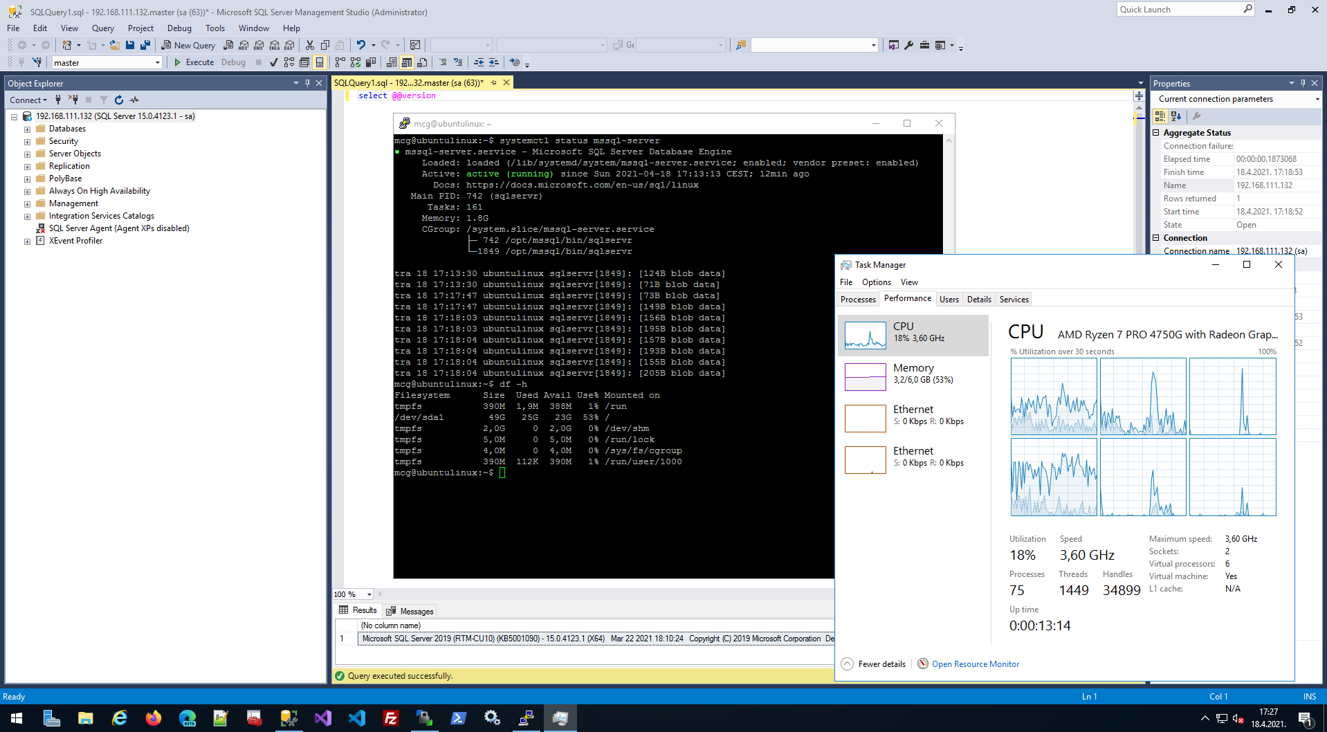The image size is (1327, 732).
Task: Select the Results tab
Action: click(x=358, y=610)
